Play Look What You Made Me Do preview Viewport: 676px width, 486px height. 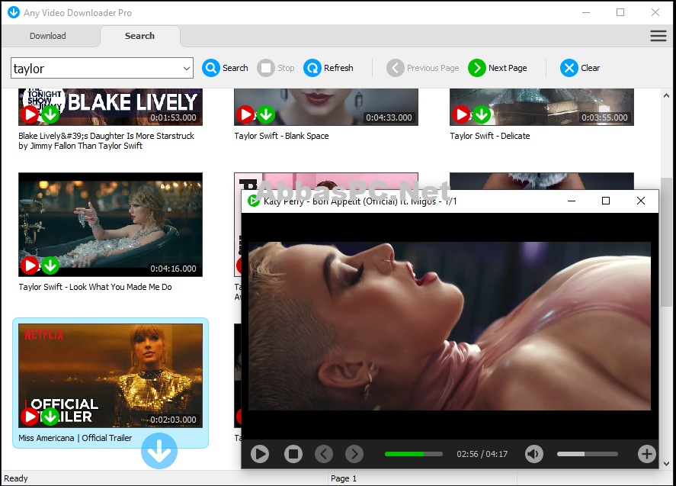pos(30,266)
